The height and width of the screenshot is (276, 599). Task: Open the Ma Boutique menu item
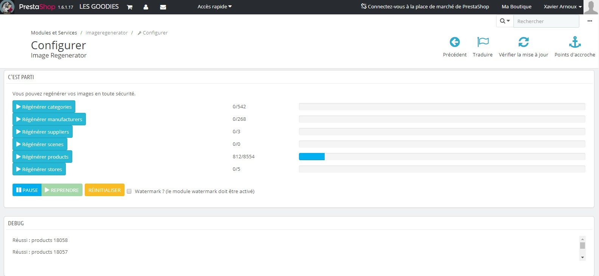[x=517, y=7]
